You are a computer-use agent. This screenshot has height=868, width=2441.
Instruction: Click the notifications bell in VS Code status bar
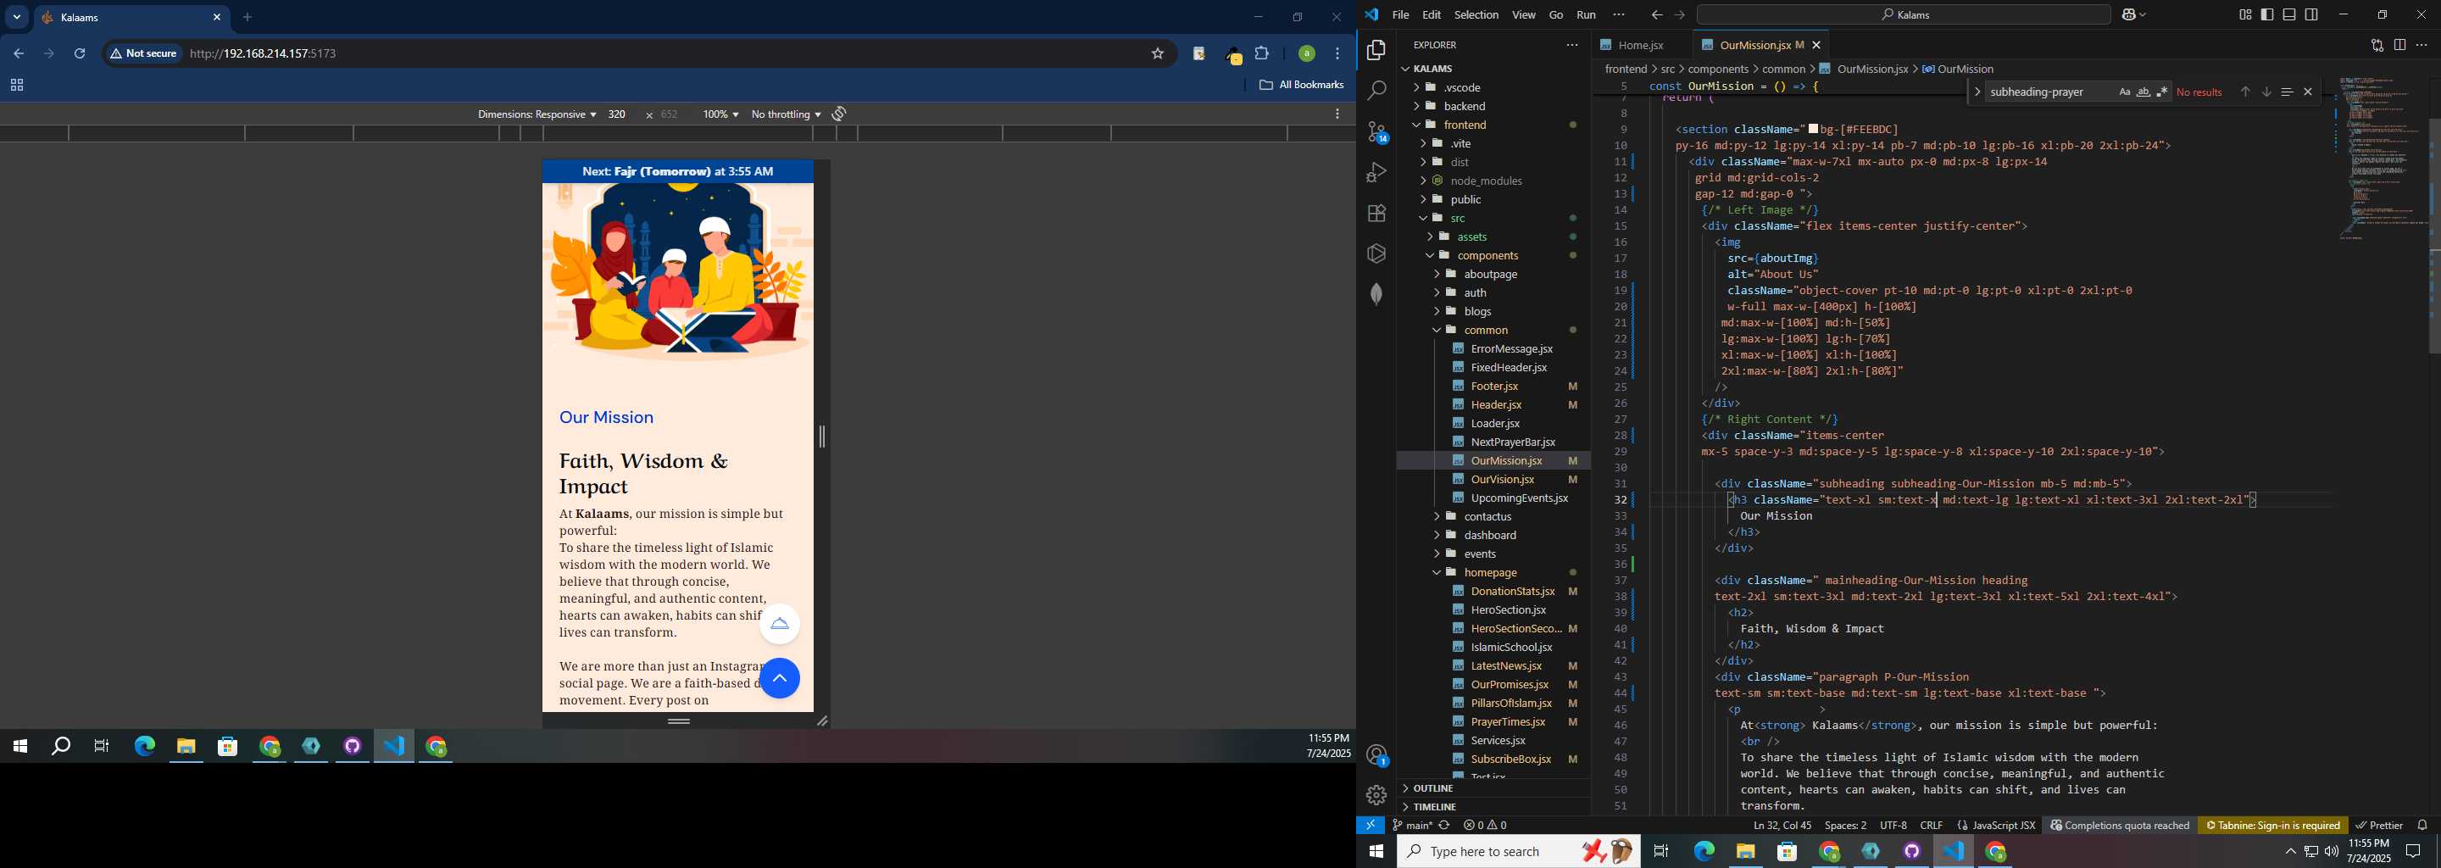2422,826
